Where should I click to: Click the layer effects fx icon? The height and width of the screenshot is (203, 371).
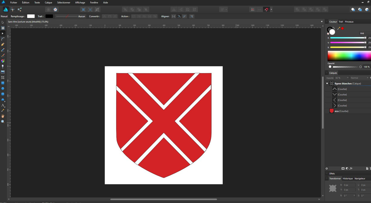pos(351,168)
